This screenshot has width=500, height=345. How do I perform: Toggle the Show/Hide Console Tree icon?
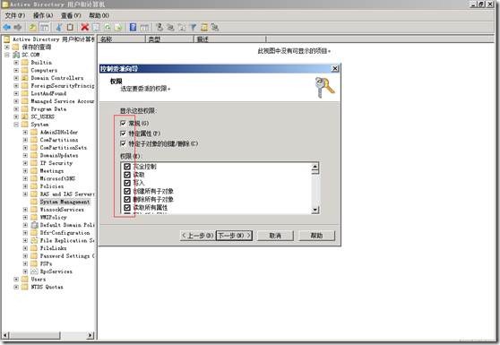45,28
